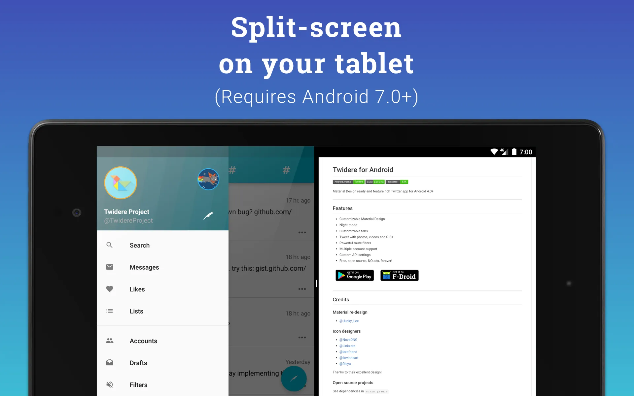The height and width of the screenshot is (396, 634).
Task: Open Accounts management icon
Action: point(110,341)
